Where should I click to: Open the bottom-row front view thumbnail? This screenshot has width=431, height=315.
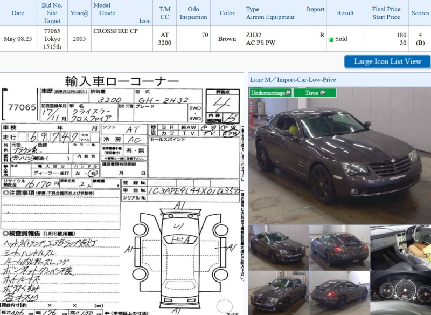pos(279,293)
